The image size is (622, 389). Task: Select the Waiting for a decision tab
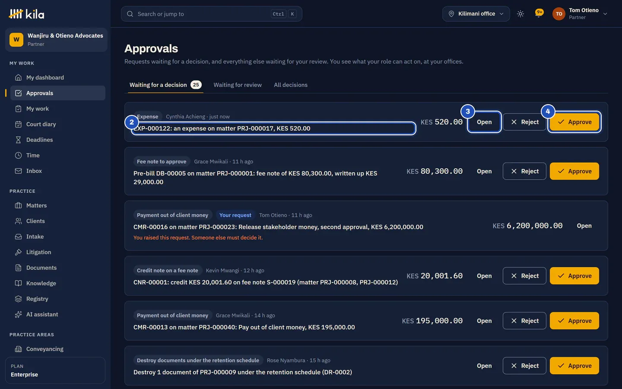[165, 85]
